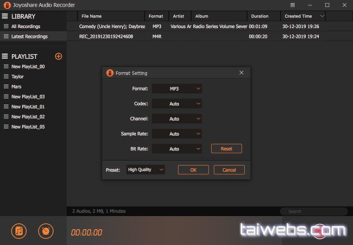This screenshot has height=245, width=353.
Task: Open the Taylor playlist
Action: pos(18,77)
